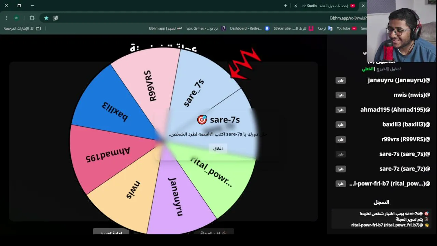Click log entry sare-7s يجب اختيار شخص لطرده

coord(394,214)
